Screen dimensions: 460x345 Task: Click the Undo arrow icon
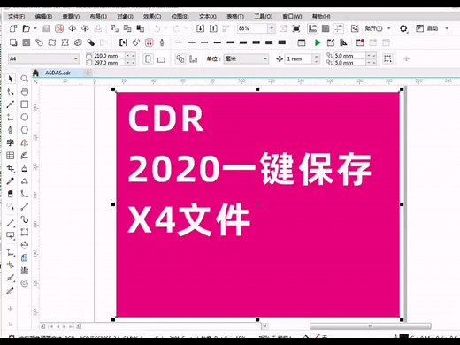157,28
